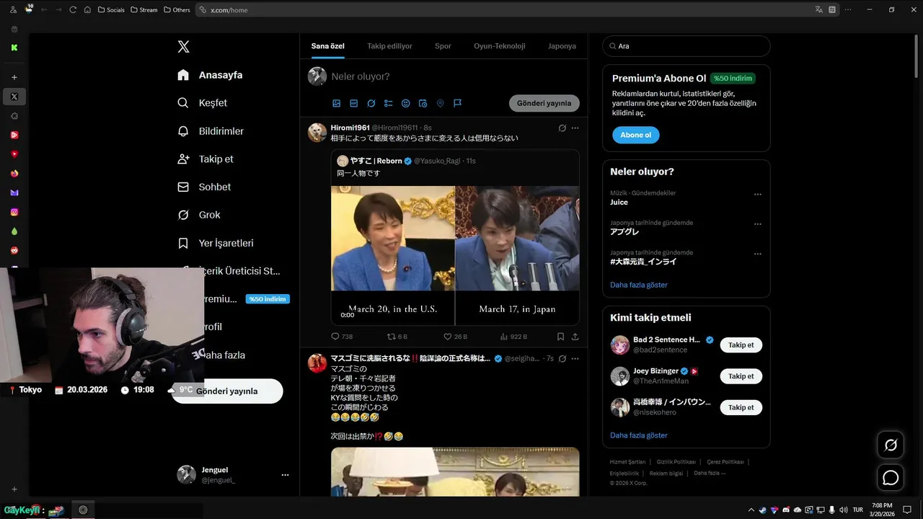Click the Ara search field
The width and height of the screenshot is (923, 519).
[x=686, y=46]
